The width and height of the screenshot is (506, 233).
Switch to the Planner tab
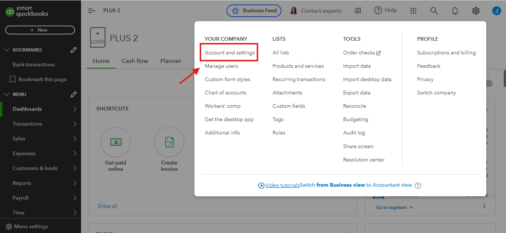pyautogui.click(x=171, y=61)
